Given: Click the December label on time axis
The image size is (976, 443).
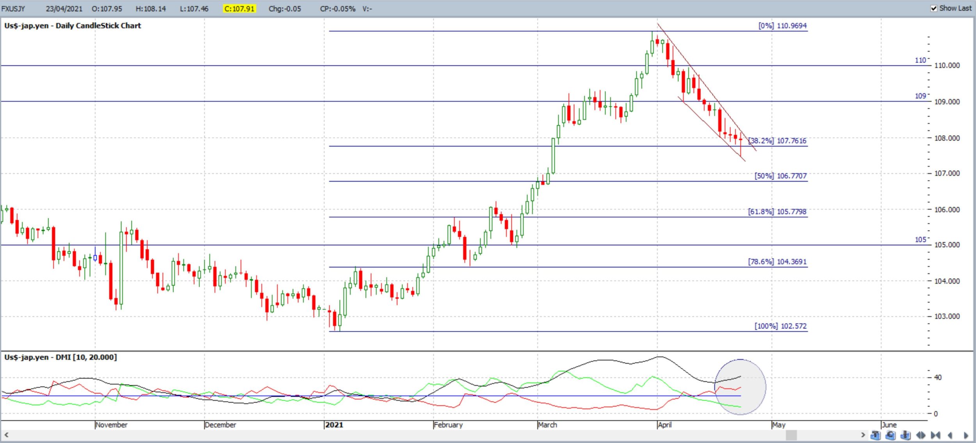Looking at the screenshot, I should [221, 425].
